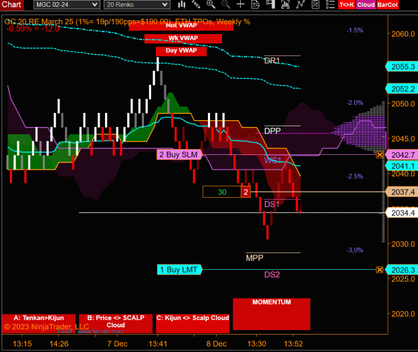
Task: Open the MGC 02-24 instrument dropdown
Action: pos(67,5)
